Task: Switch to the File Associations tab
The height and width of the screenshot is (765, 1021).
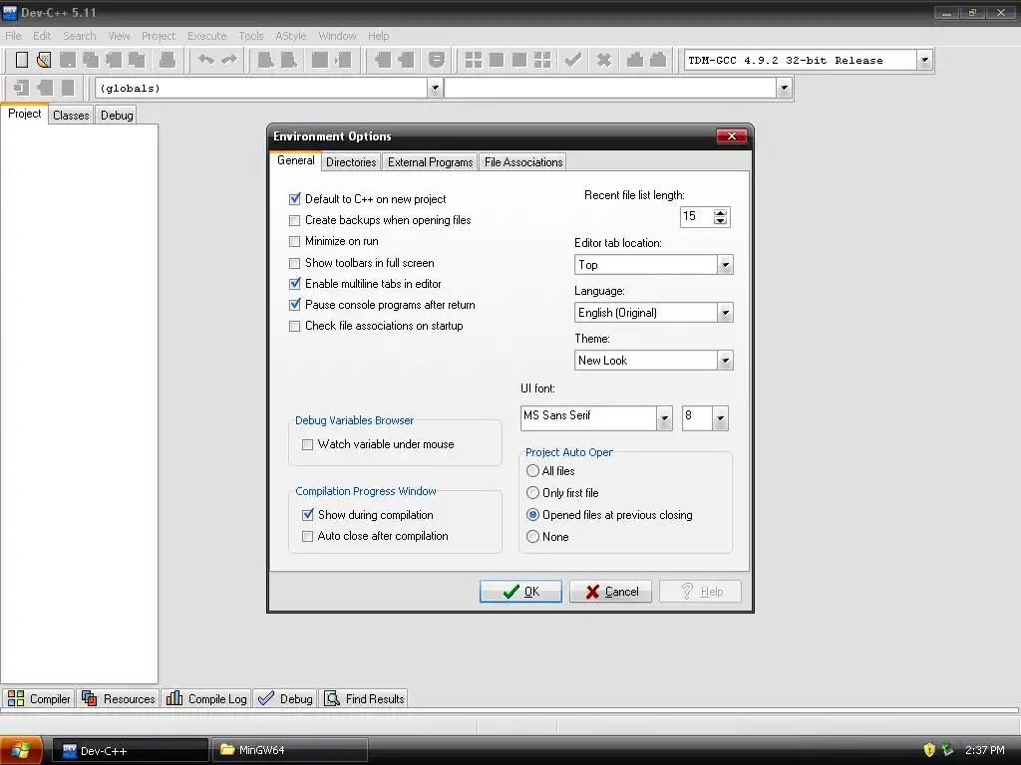Action: pyautogui.click(x=523, y=162)
